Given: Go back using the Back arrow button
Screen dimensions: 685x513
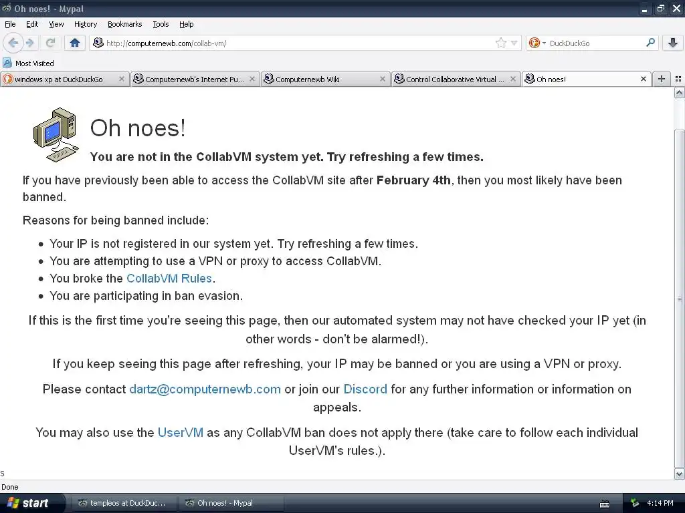Looking at the screenshot, I should (13, 43).
